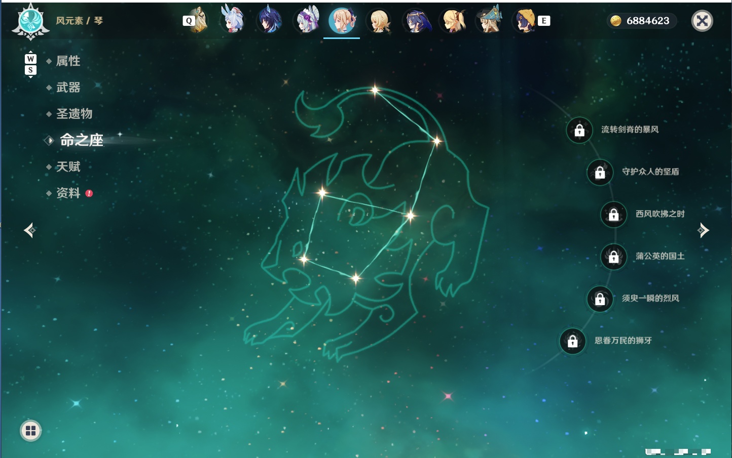Select the 命之座 constellation page
Viewport: 732px width, 458px height.
81,140
